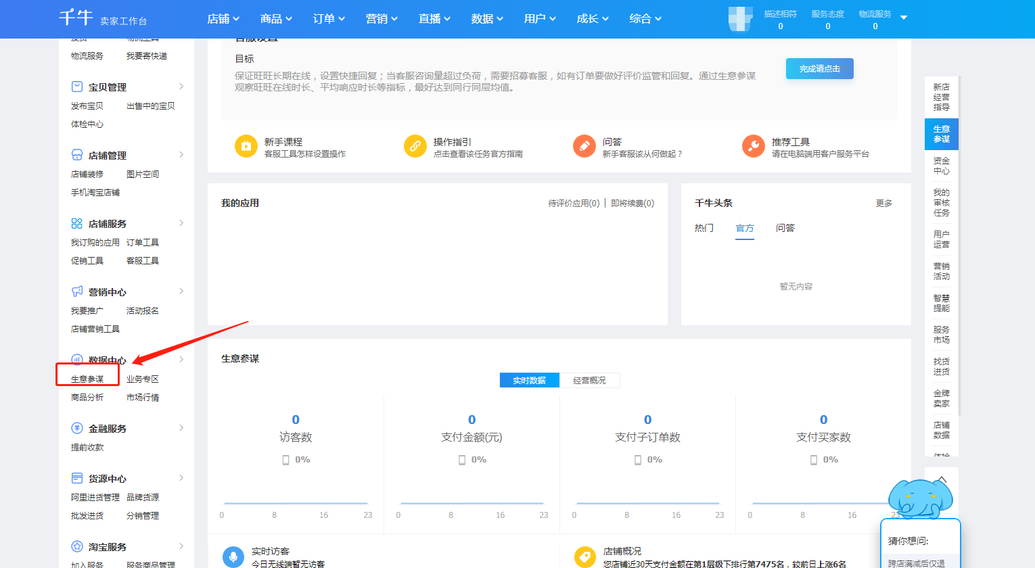Image resolution: width=1035 pixels, height=568 pixels.
Task: Open 待评价应用(0) link
Action: coord(574,203)
